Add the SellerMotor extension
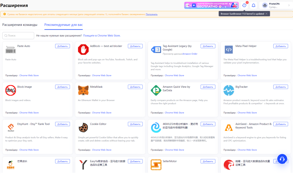 coord(208,161)
